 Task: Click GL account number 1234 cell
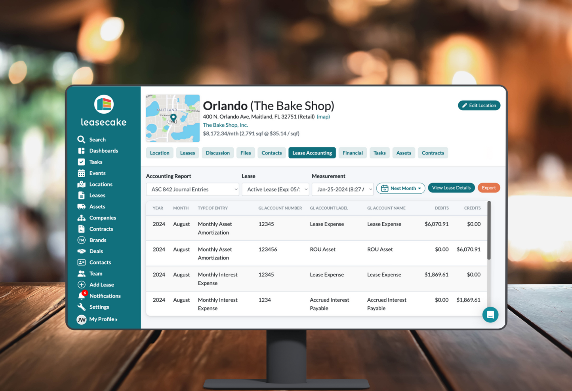[265, 300]
